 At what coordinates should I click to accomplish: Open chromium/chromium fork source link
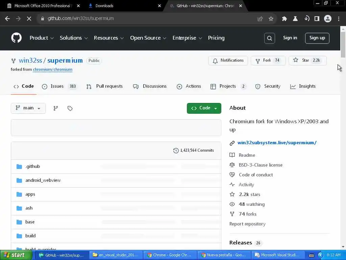point(52,69)
